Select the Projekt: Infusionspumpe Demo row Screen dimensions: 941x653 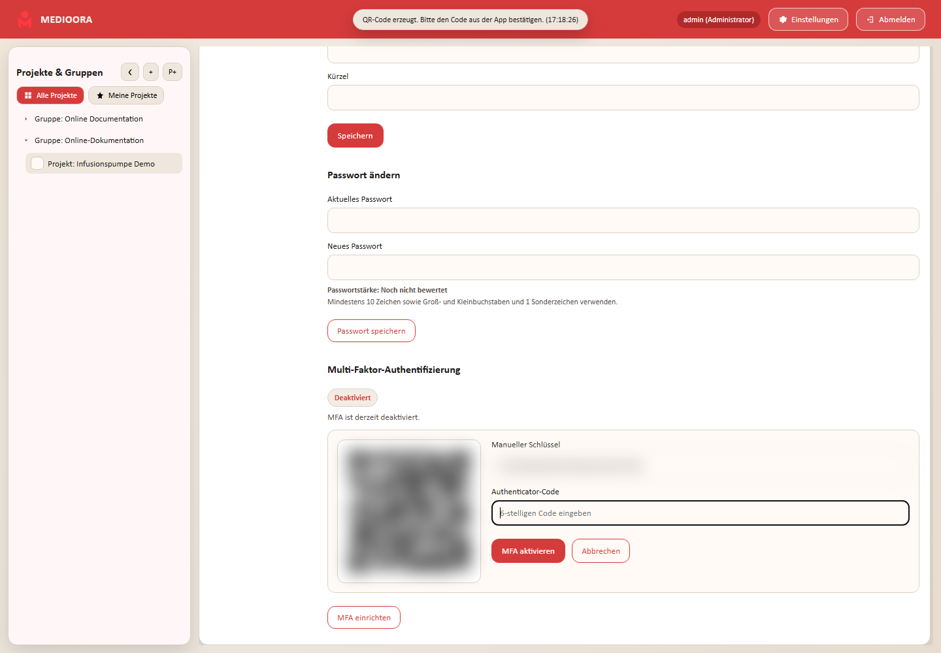pyautogui.click(x=104, y=163)
